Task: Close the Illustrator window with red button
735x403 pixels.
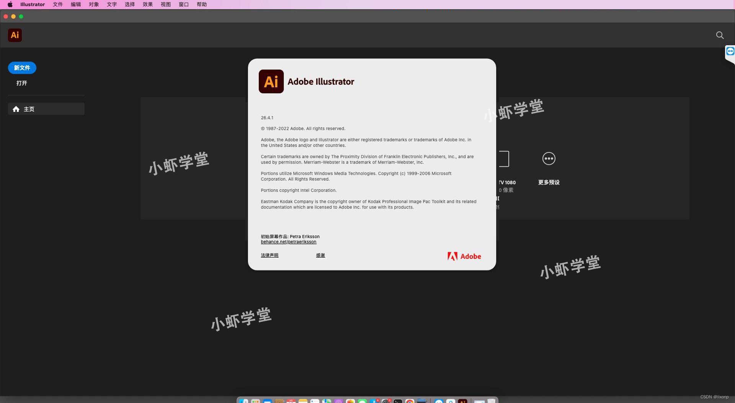Action: 6,16
